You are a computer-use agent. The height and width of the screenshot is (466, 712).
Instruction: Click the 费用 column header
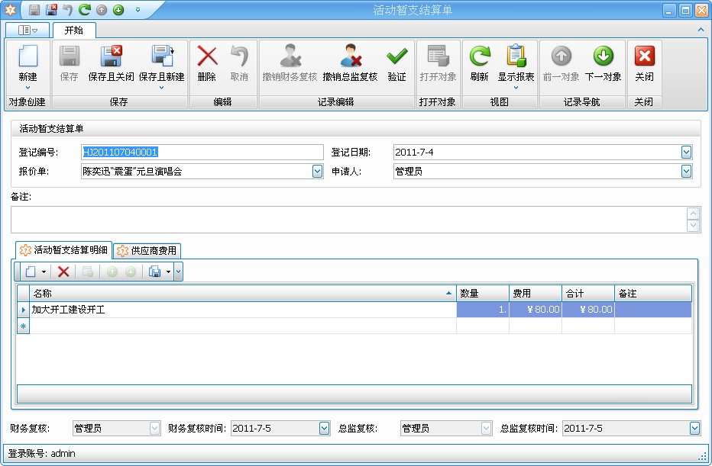coord(536,294)
